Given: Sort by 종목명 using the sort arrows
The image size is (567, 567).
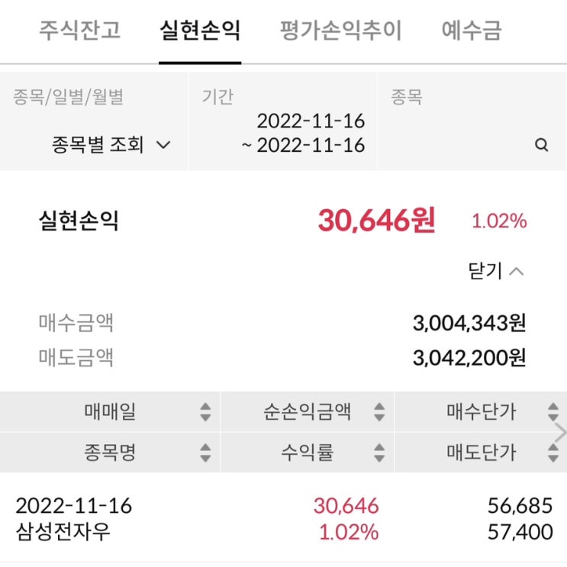Looking at the screenshot, I should tap(205, 453).
